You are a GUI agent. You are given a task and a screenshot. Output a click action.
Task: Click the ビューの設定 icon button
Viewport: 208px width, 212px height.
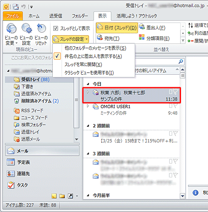click(x=26, y=34)
